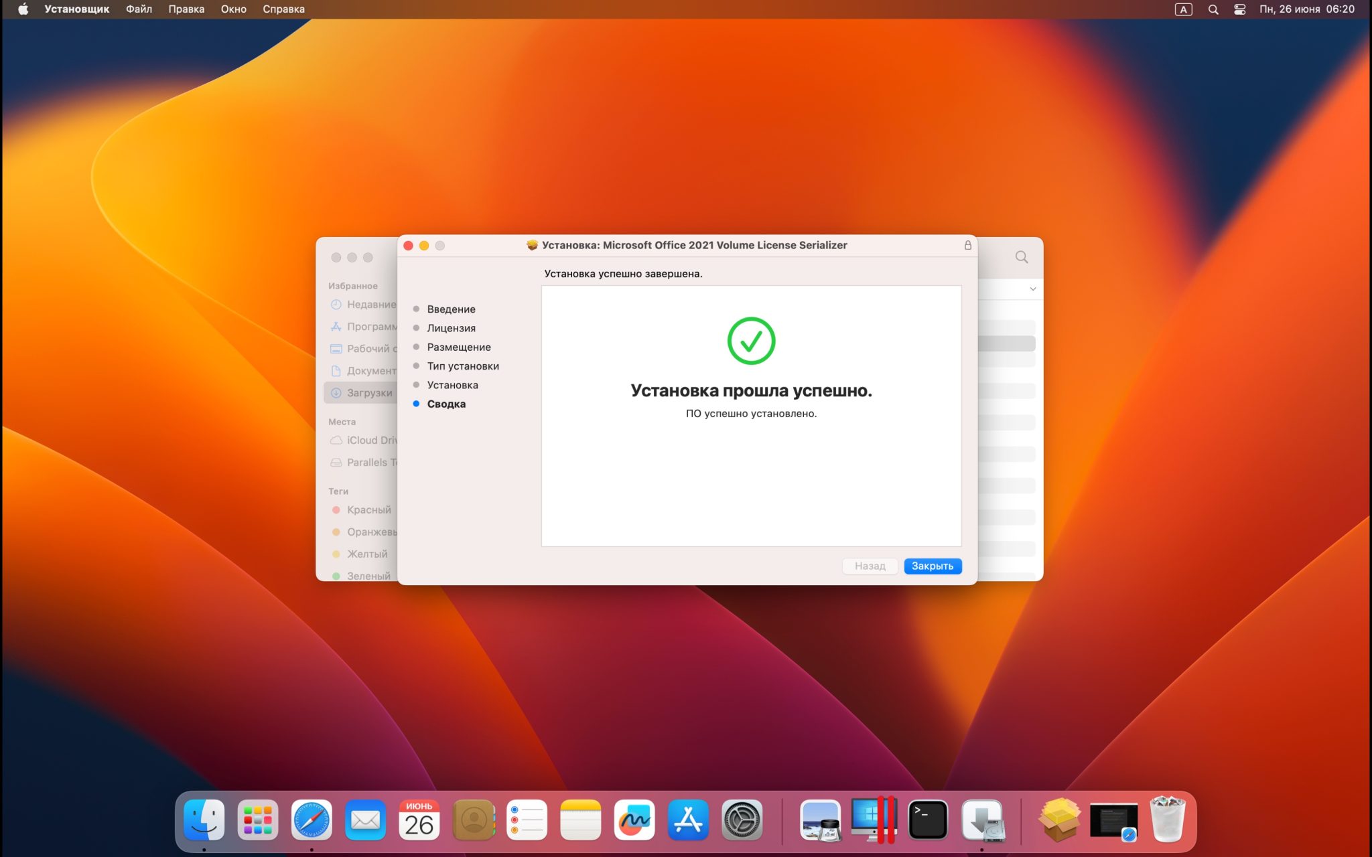The image size is (1372, 857).
Task: Select the Тип установки step
Action: [x=463, y=366]
